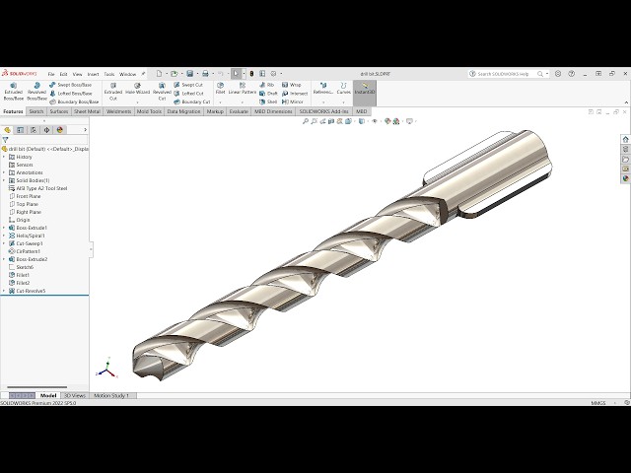Image resolution: width=631 pixels, height=473 pixels.
Task: Choose the Lofted Cut tool
Action: click(188, 94)
